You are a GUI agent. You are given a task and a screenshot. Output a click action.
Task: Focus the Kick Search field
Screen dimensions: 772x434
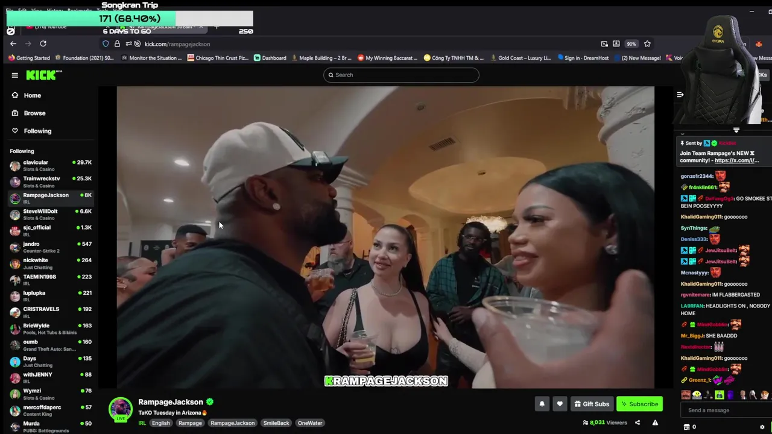(x=401, y=75)
